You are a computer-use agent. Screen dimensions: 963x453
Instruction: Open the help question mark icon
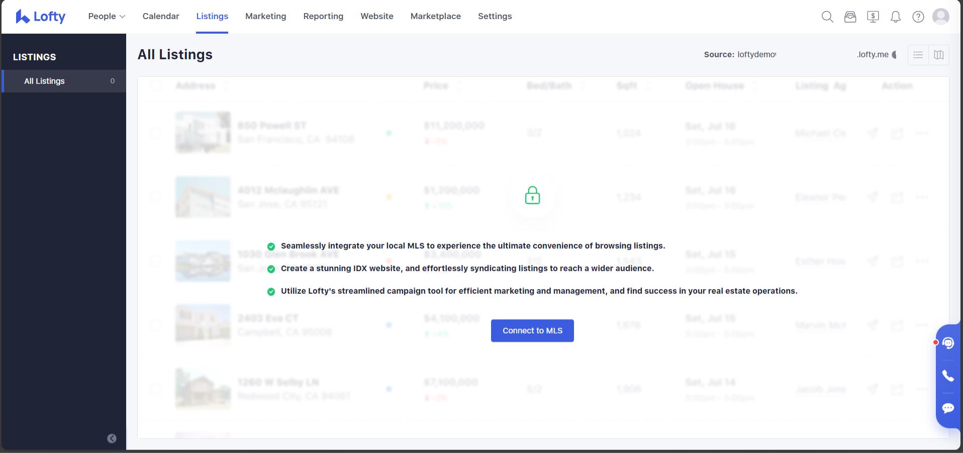(x=918, y=17)
